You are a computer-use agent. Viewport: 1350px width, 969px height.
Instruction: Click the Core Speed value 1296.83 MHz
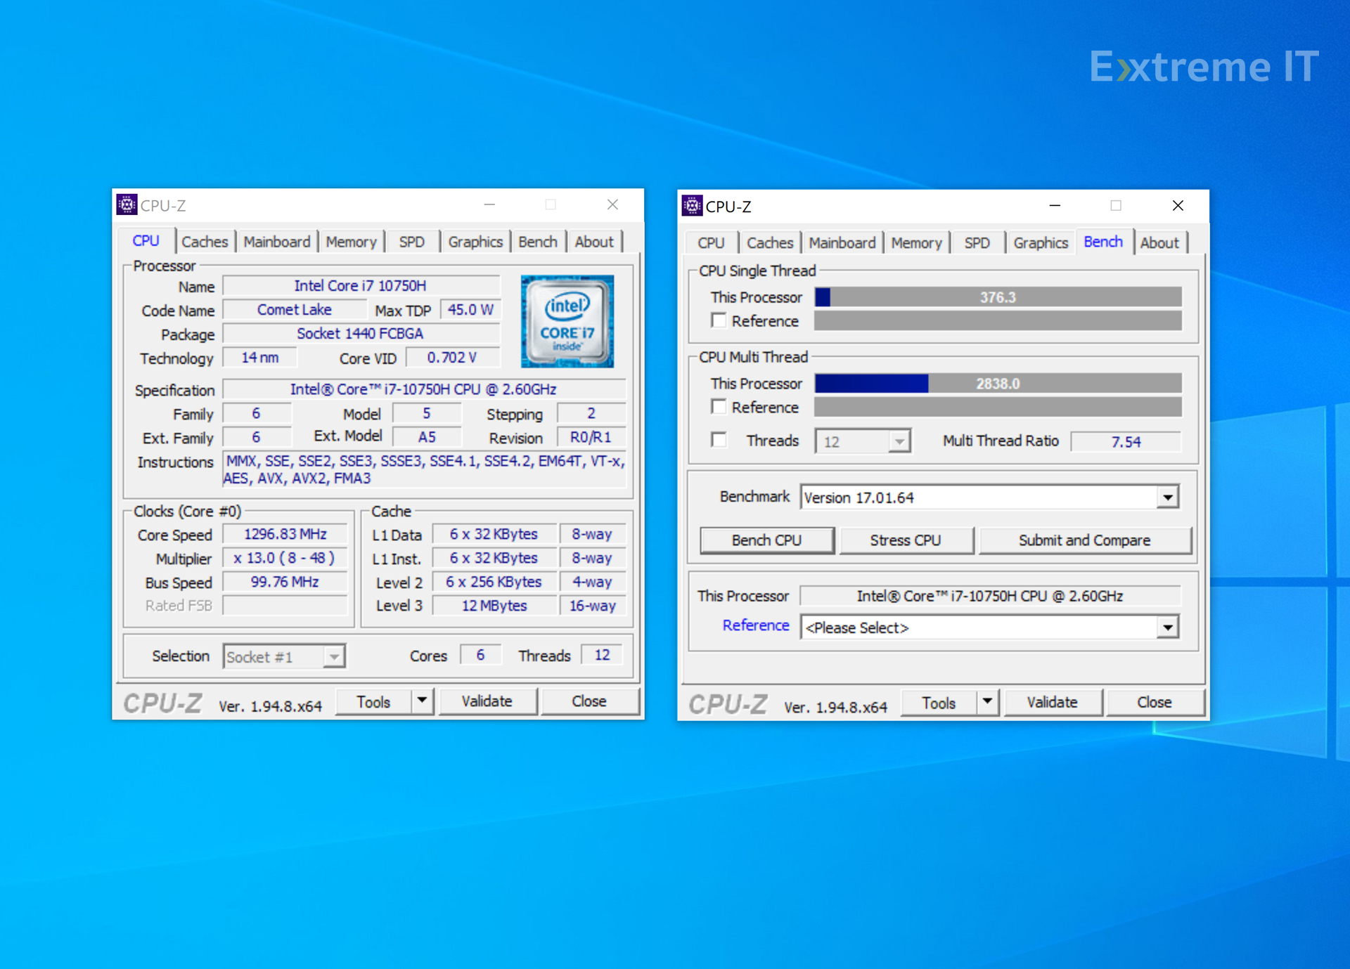point(285,534)
